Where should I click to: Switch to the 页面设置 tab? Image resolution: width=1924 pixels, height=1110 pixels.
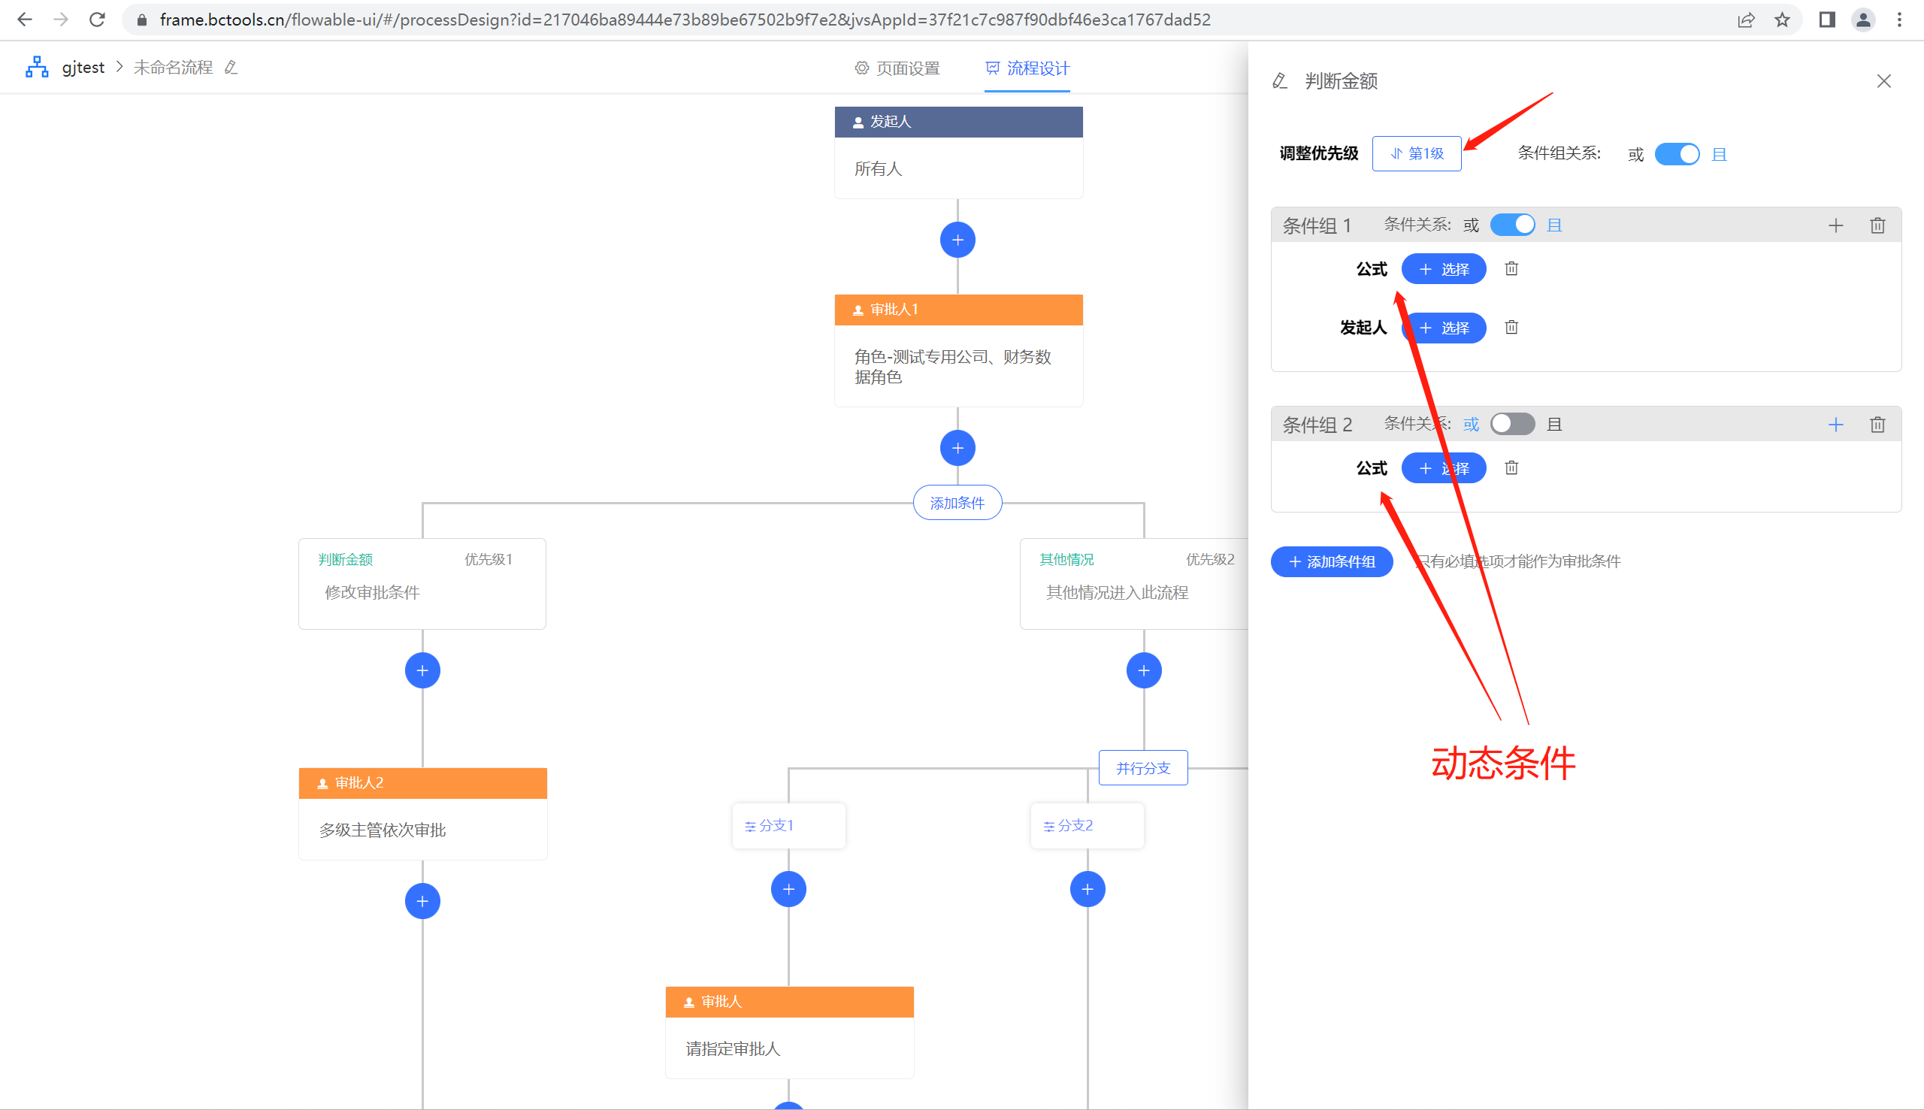(897, 68)
